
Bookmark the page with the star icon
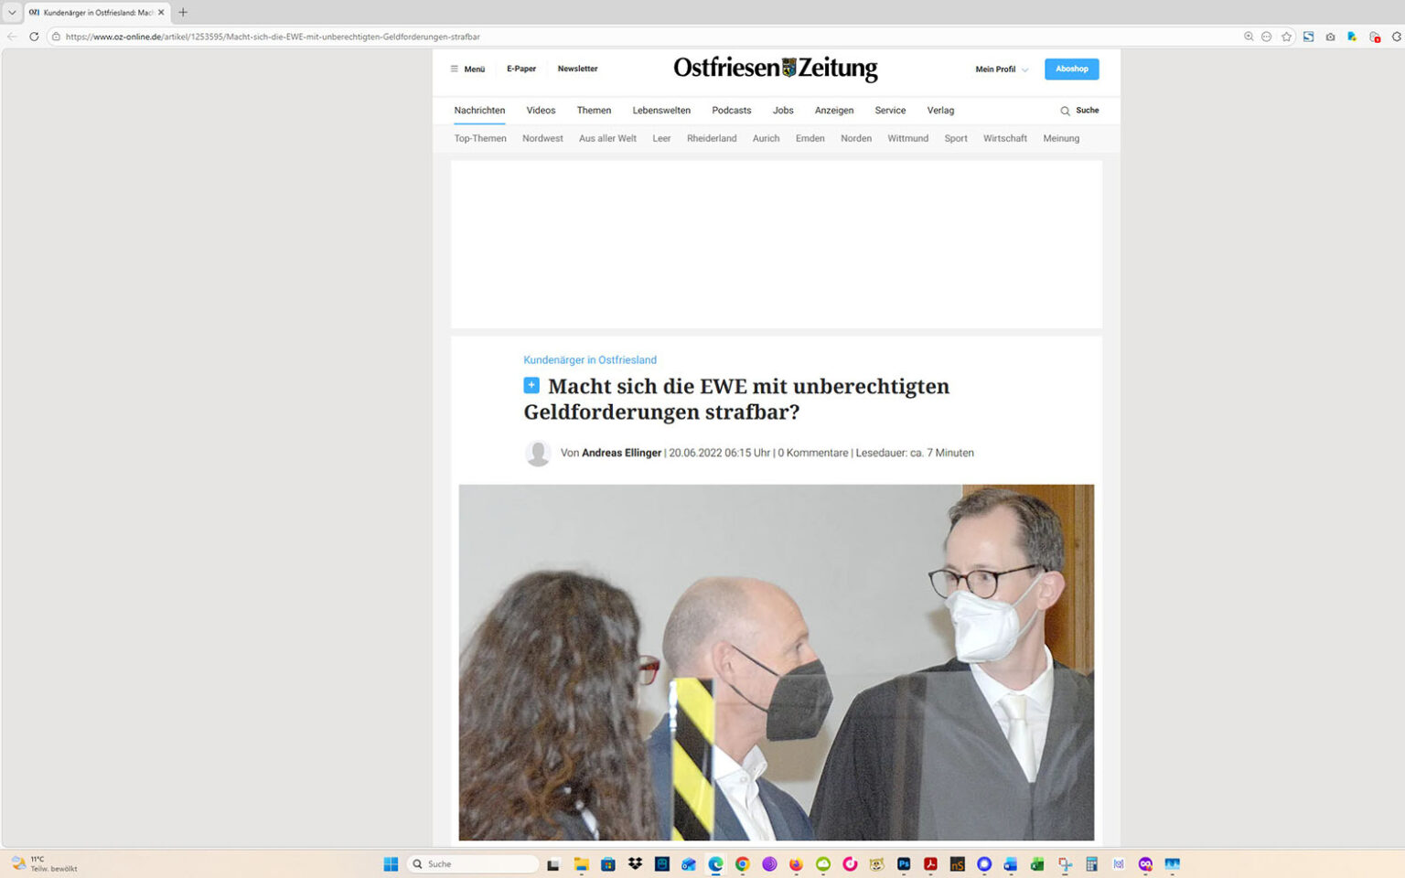[1286, 37]
